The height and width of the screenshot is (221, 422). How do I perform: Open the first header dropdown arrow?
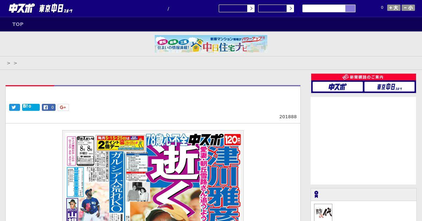tap(251, 8)
